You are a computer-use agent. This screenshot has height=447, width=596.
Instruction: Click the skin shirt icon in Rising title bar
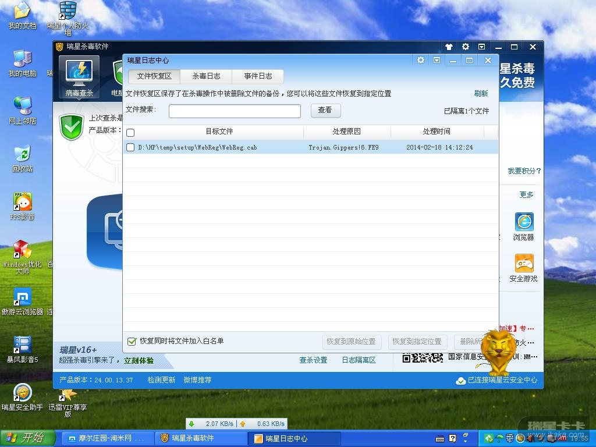pos(449,47)
